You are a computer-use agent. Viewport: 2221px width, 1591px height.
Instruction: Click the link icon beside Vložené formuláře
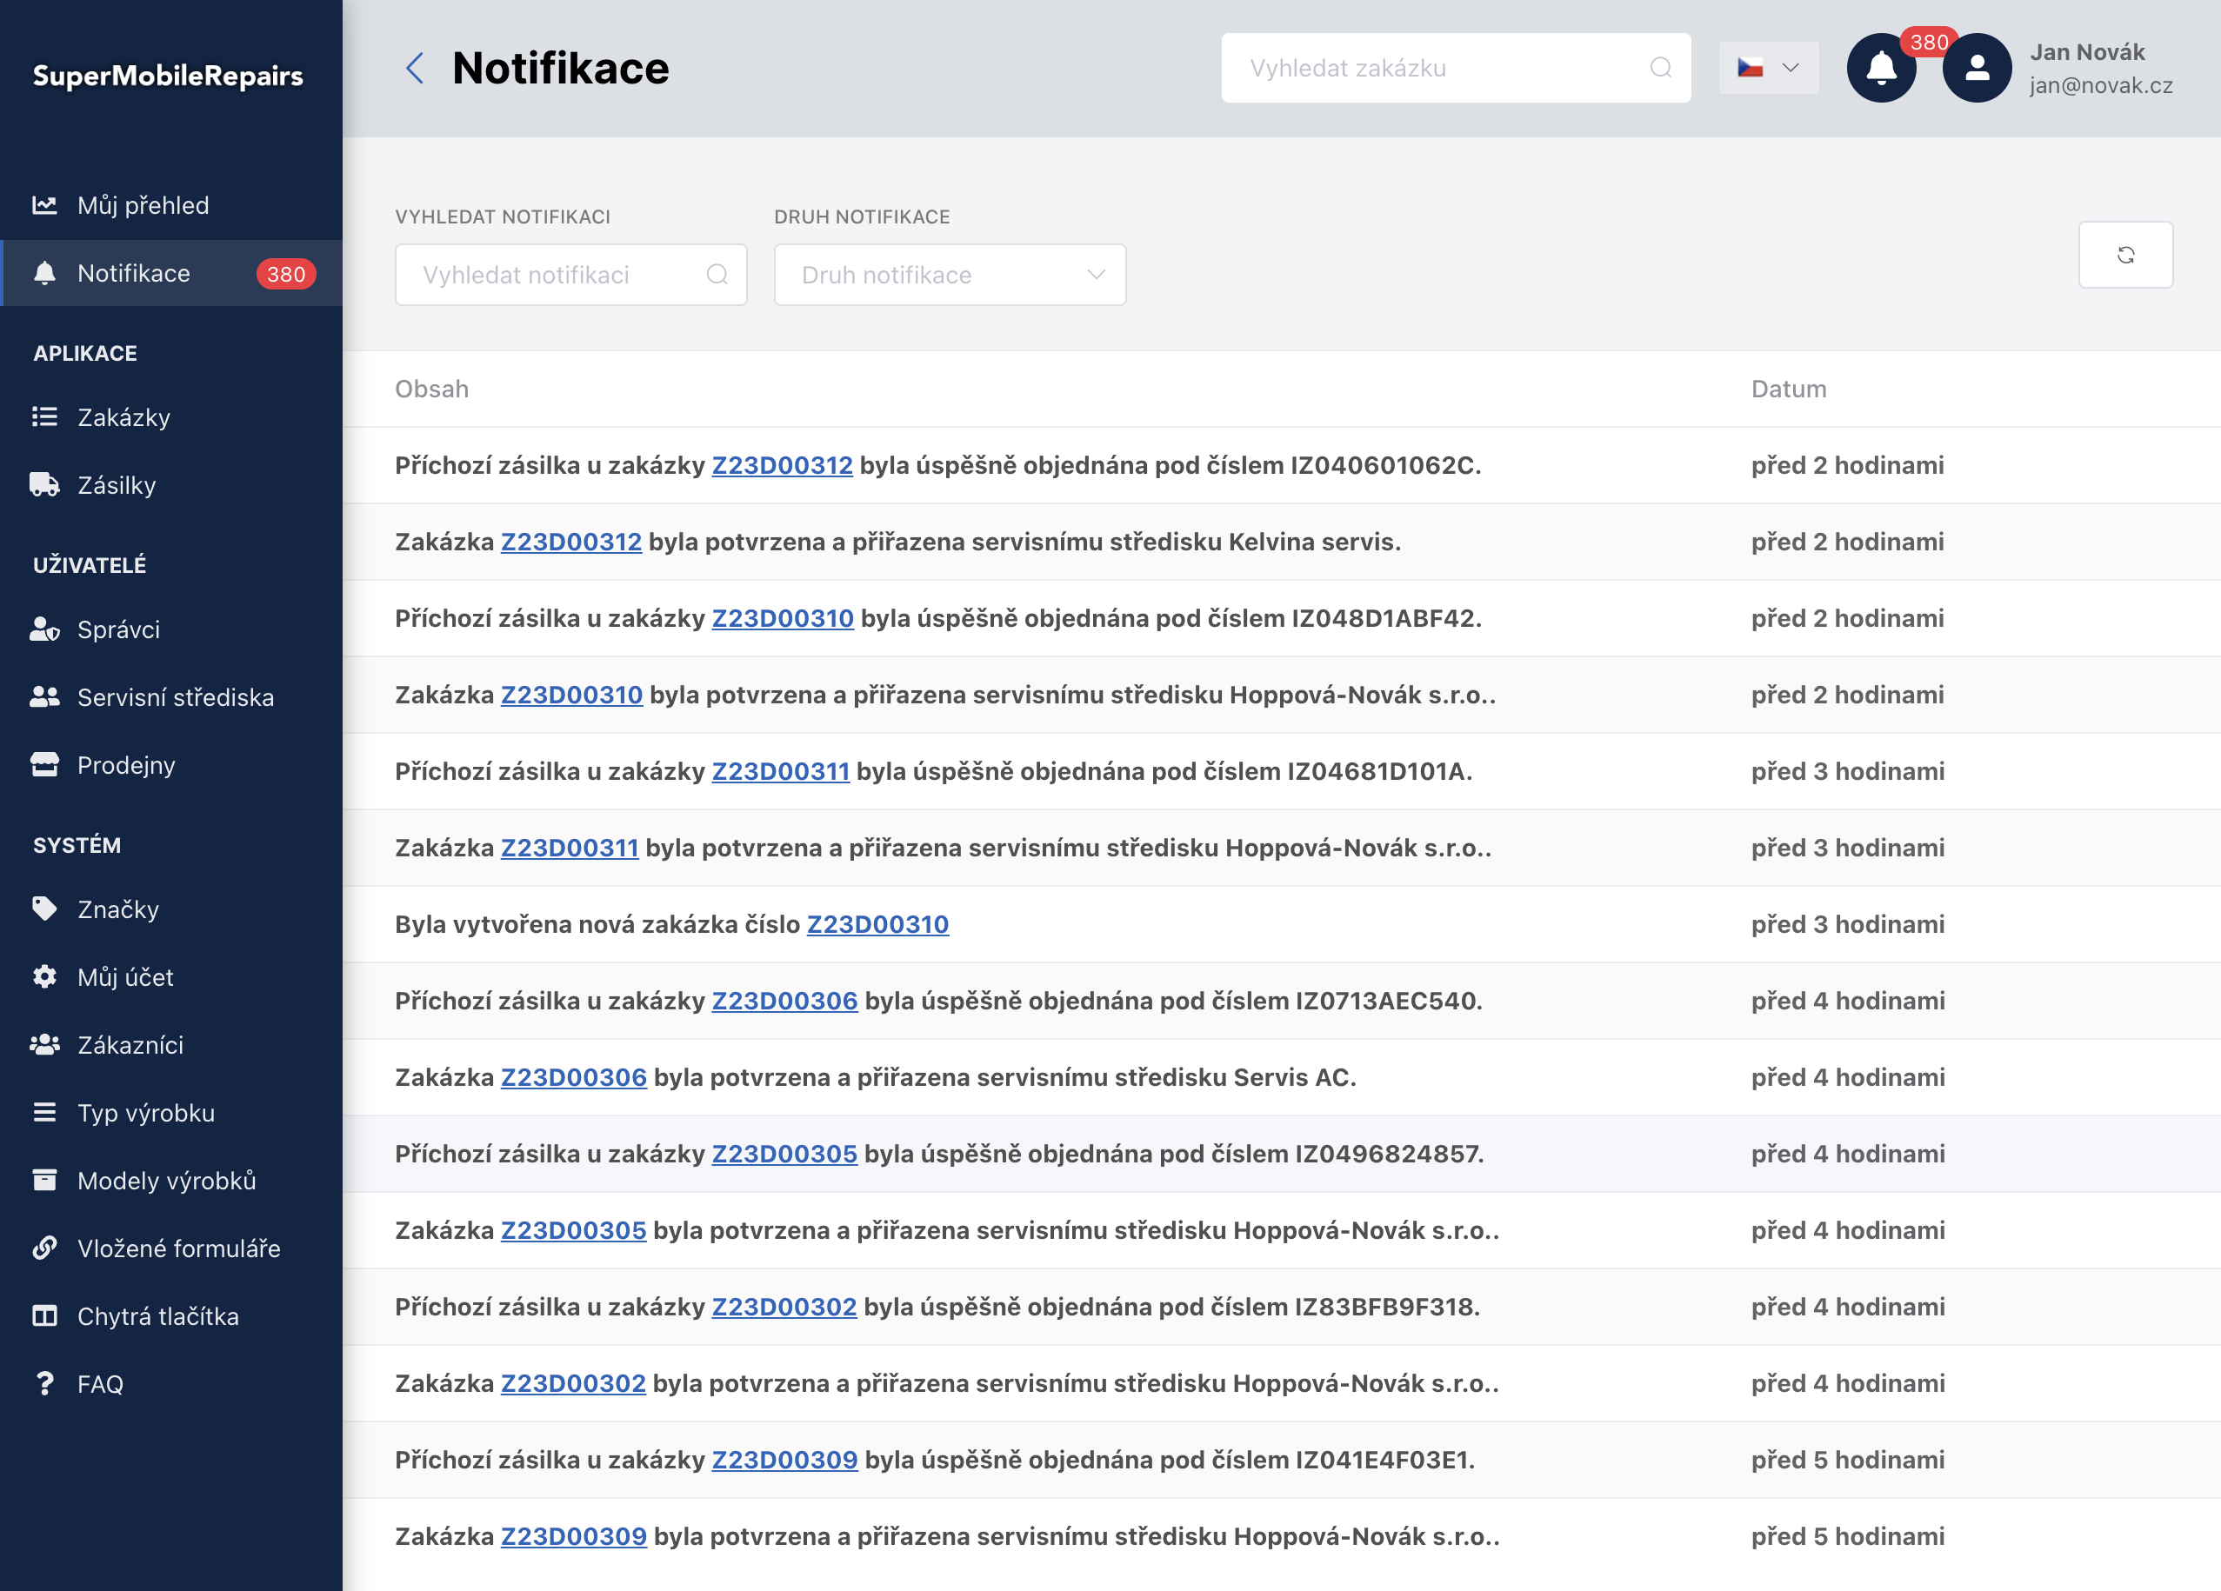point(44,1248)
